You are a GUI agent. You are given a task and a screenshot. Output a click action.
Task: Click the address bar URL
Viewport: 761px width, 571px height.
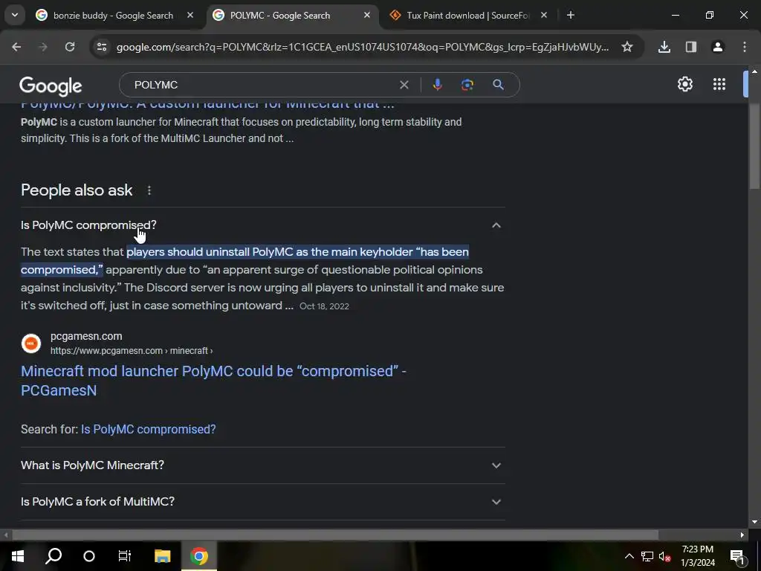362,47
